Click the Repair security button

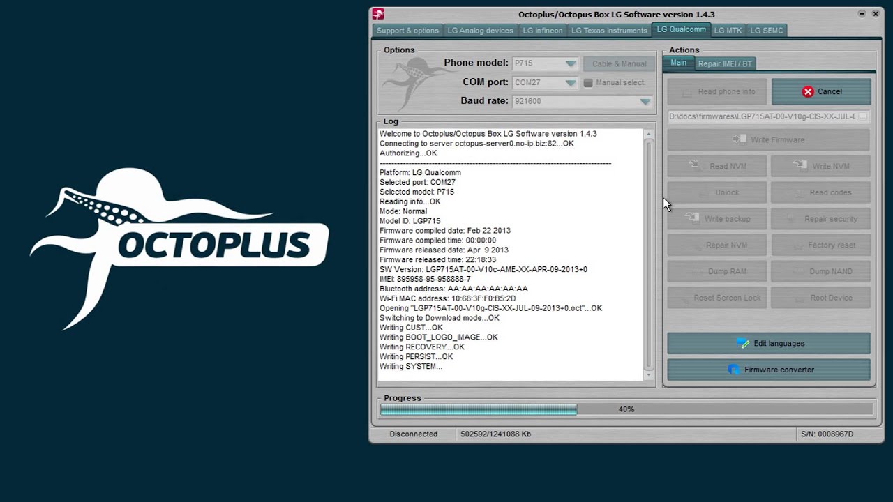pos(821,219)
